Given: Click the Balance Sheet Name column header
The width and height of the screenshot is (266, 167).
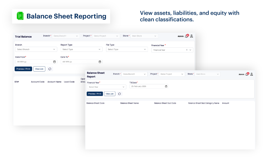Looking at the screenshot, I should (x=130, y=103).
